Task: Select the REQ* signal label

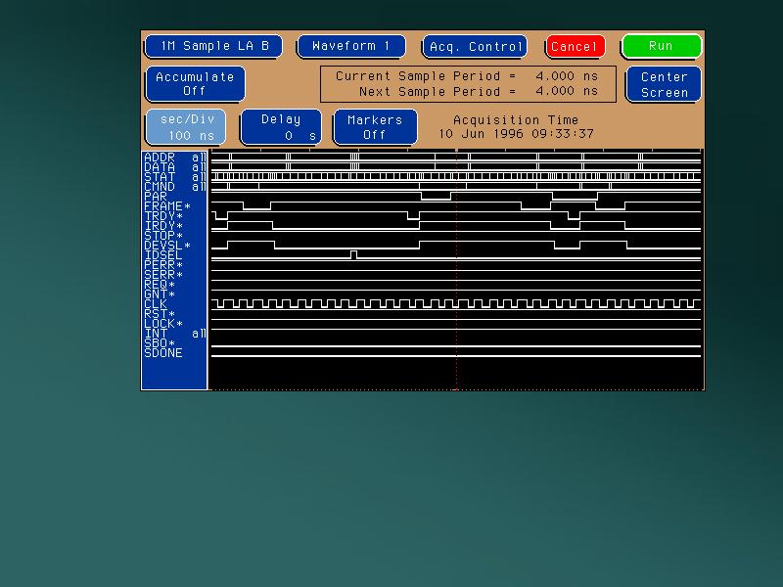Action: pyautogui.click(x=160, y=285)
